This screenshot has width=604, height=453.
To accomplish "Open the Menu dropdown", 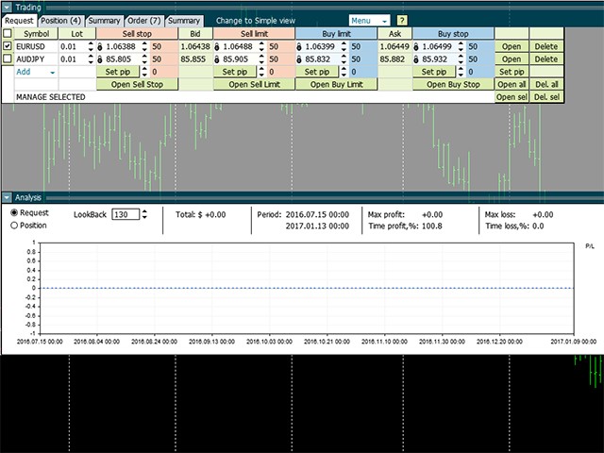I will [369, 20].
